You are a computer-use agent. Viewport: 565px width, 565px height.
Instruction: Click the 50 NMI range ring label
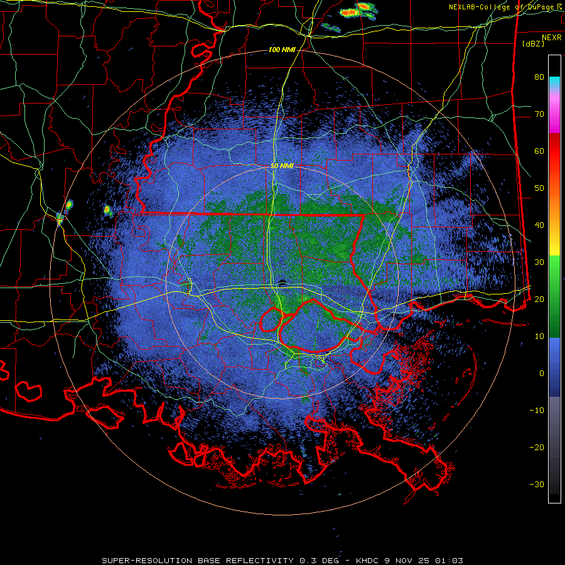click(x=282, y=166)
